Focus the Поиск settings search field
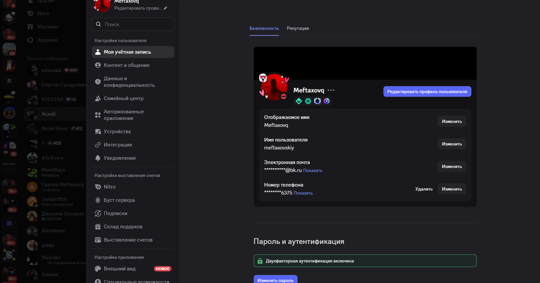This screenshot has height=283, width=540. click(x=133, y=24)
